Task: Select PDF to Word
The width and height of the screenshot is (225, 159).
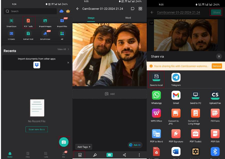Action: tap(156, 136)
